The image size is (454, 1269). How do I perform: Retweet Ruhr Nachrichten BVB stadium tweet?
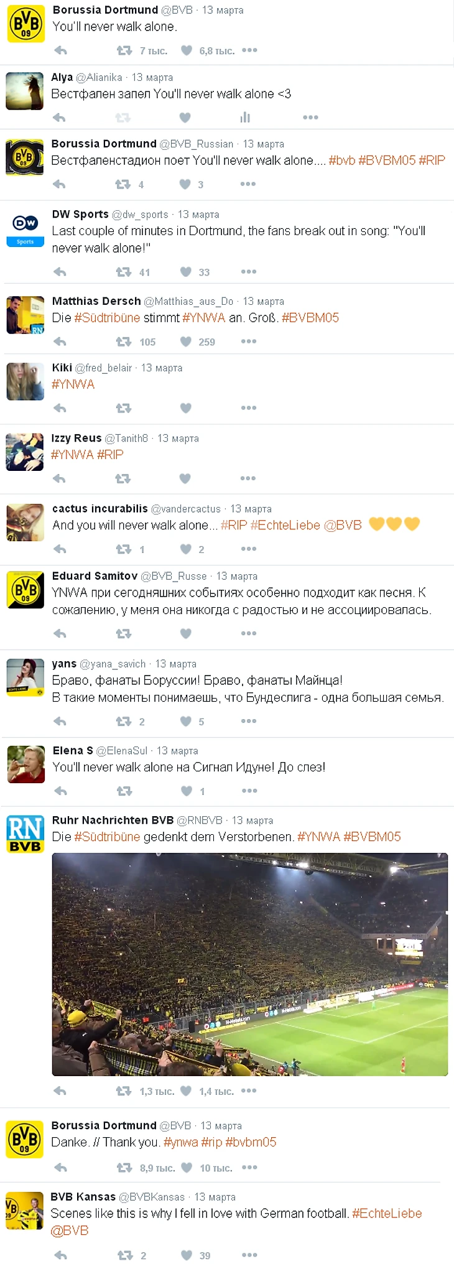coord(123,1090)
